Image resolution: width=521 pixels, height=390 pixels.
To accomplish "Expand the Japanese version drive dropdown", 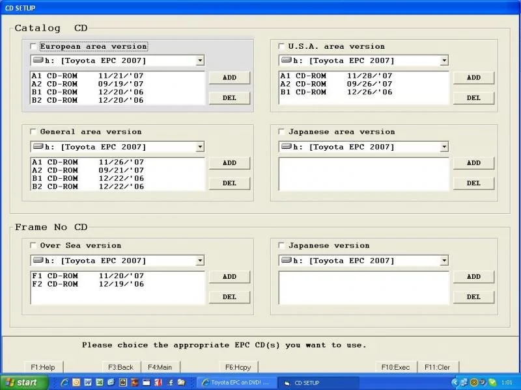I will (444, 261).
